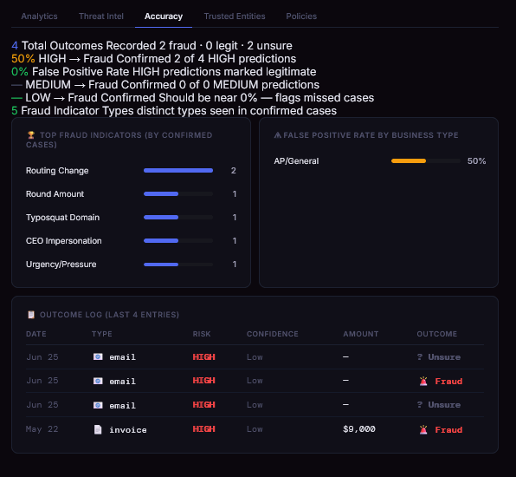Click the AMOUNT column header
This screenshot has width=516, height=477.
(361, 334)
